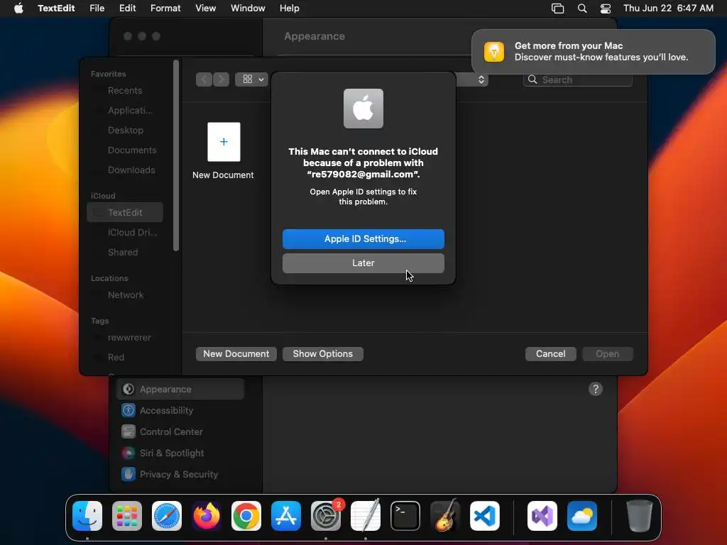727x545 pixels.
Task: Select Shared in the sidebar
Action: pyautogui.click(x=125, y=252)
